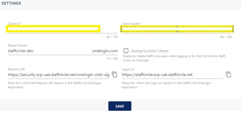Click the '64 / 100' character counter

click(226, 37)
